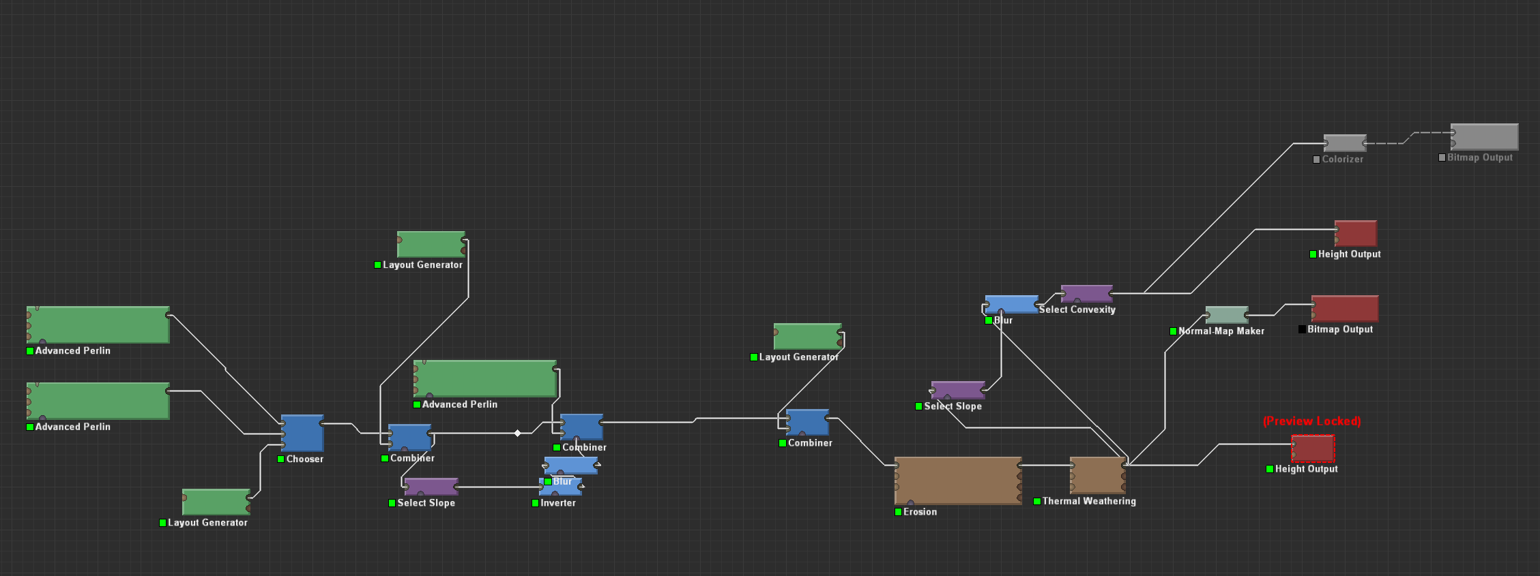The image size is (1540, 576).
Task: Click the 'Erosion' label text
Action: (920, 512)
